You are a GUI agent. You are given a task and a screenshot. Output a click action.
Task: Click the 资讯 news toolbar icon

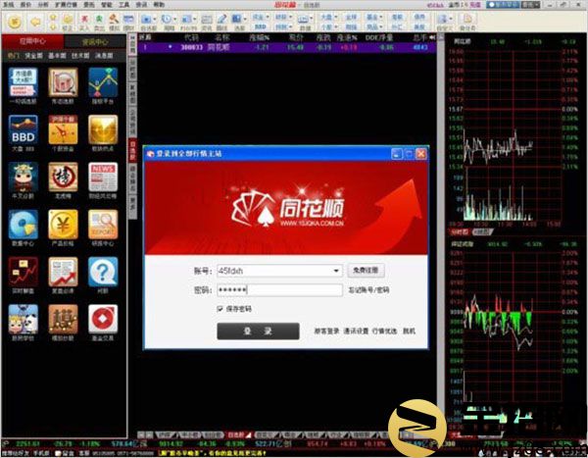click(x=207, y=22)
